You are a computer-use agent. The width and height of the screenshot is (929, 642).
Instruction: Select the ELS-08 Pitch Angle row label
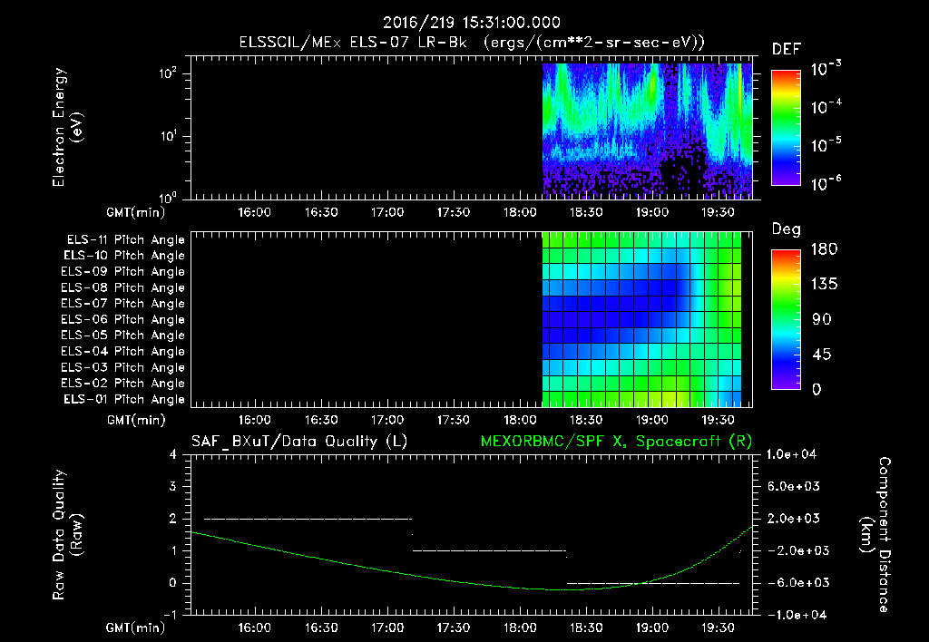123,287
